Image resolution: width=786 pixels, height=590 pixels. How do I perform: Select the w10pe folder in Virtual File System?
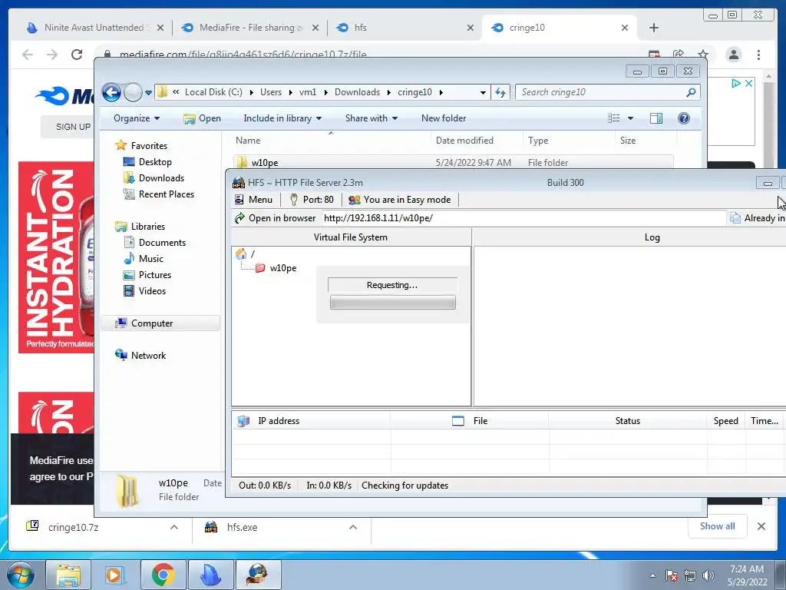point(276,268)
